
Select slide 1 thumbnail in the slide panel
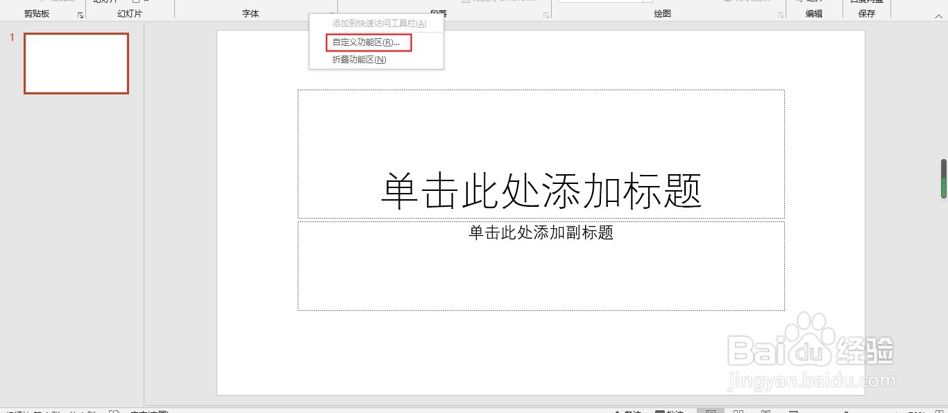(76, 63)
